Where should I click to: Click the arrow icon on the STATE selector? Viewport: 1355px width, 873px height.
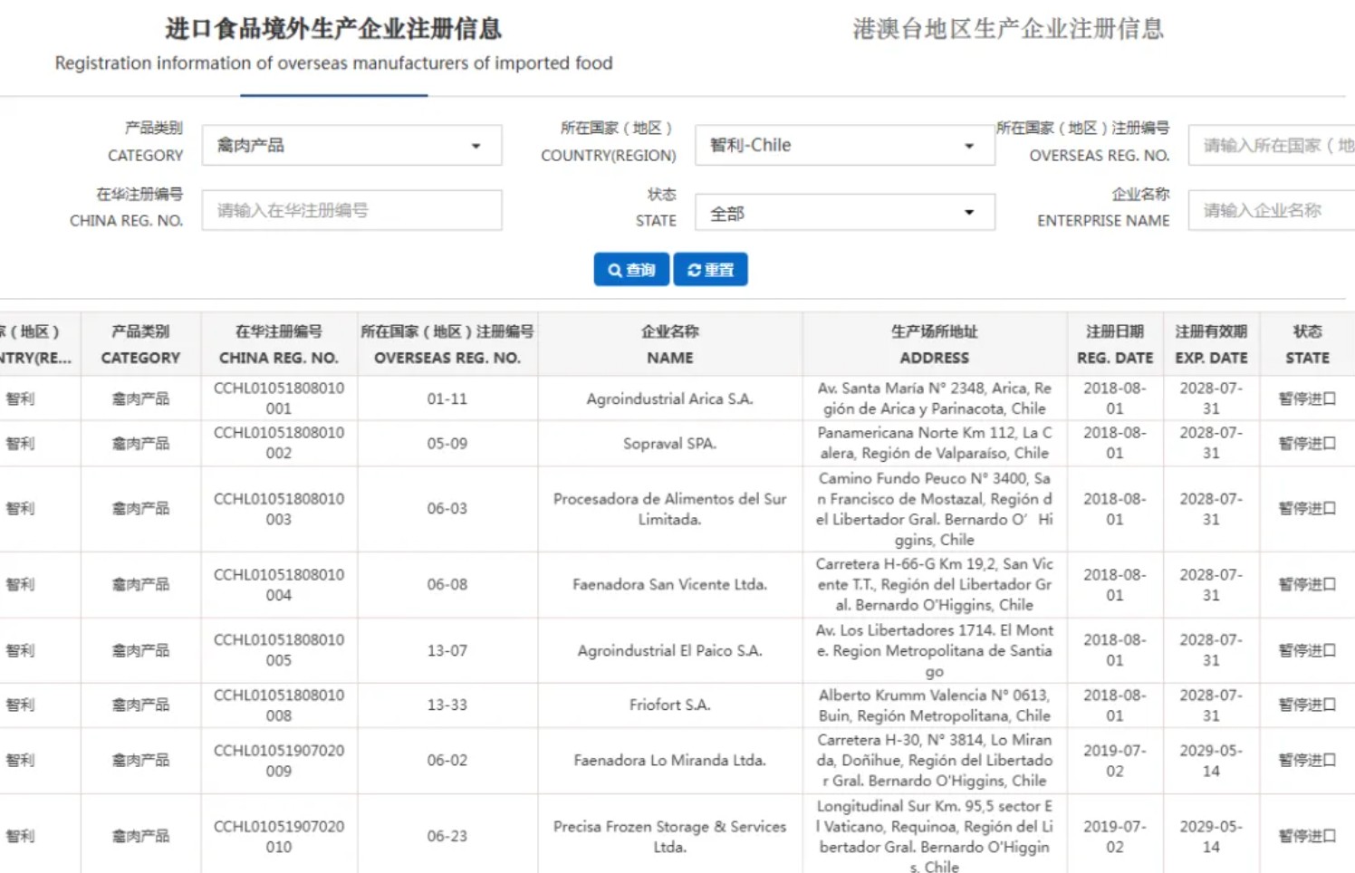[x=968, y=212]
